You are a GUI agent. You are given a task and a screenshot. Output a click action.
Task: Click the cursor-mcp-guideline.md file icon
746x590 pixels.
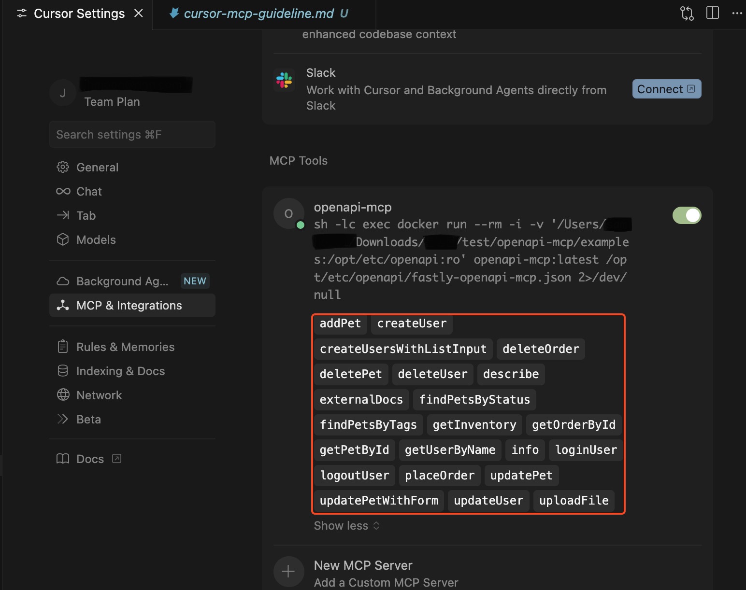point(174,13)
